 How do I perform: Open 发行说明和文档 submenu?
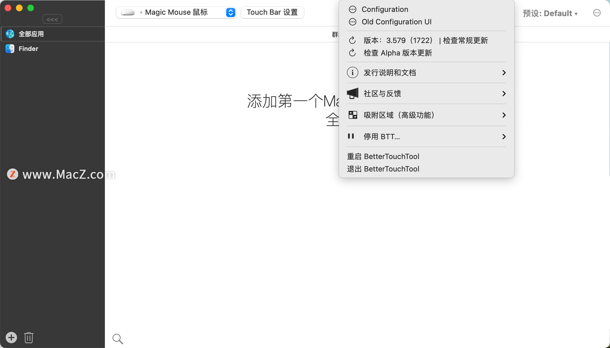426,73
